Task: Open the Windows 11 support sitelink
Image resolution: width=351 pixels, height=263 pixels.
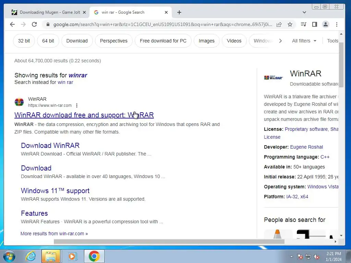Action: click(x=55, y=190)
